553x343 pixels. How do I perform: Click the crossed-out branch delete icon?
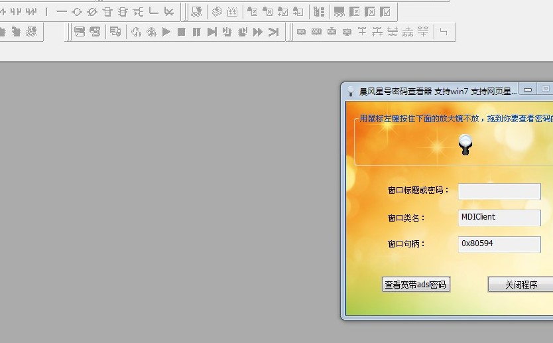tap(169, 11)
